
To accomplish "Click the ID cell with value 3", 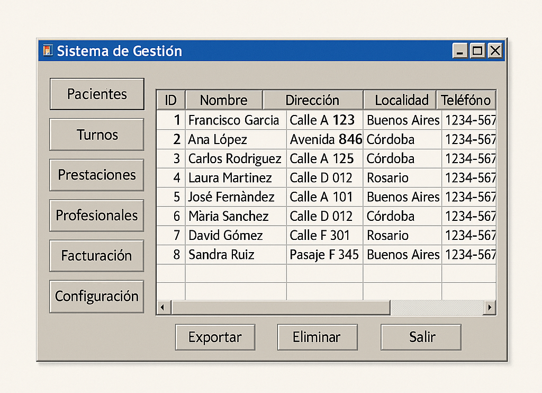I will 171,158.
